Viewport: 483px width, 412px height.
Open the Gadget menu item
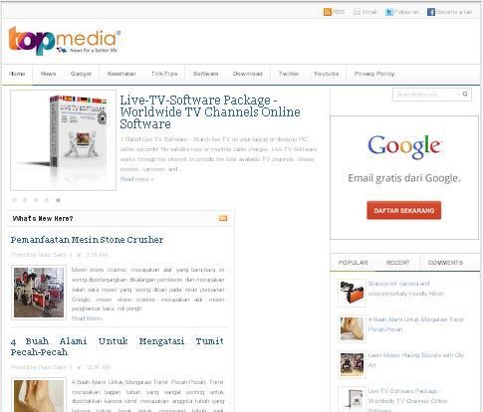(81, 74)
